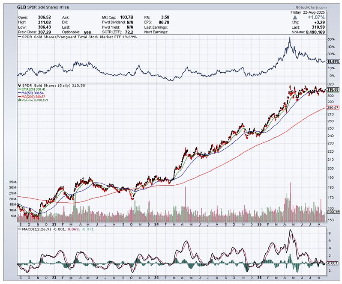Screen dimensions: 342x284
Task: Click the header Volume value 8,490,169
Action: coord(315,32)
